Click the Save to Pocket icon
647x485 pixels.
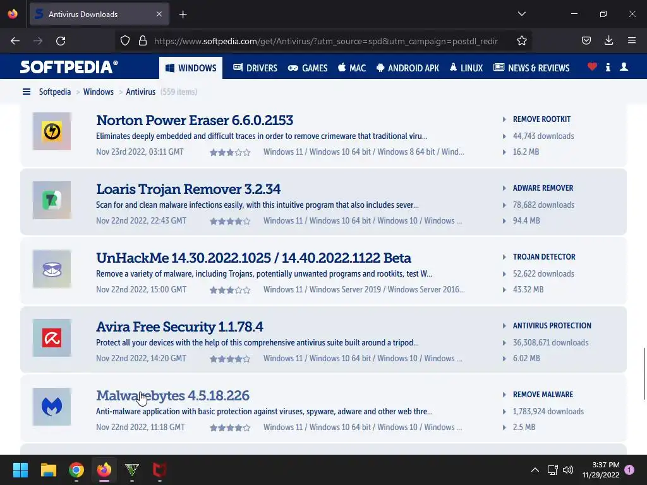586,41
